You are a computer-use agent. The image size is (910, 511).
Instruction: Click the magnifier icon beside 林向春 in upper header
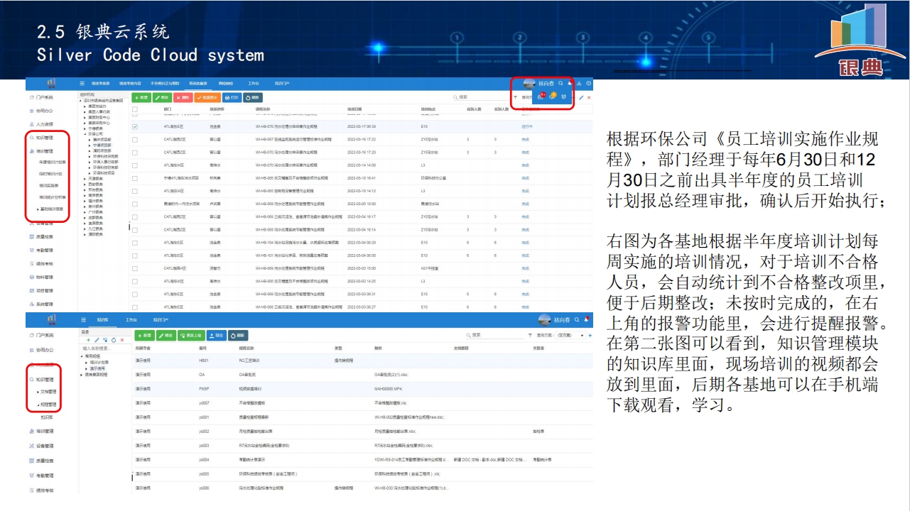(x=560, y=84)
